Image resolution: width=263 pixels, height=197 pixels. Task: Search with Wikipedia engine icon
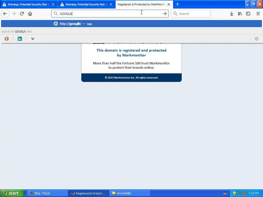(33, 39)
